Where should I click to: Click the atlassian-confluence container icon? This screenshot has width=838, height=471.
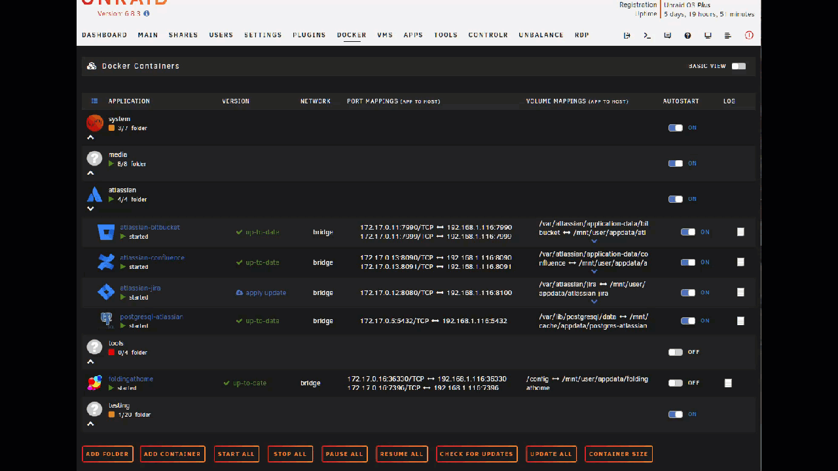[106, 262]
